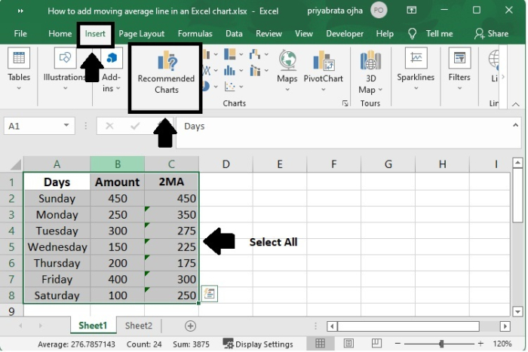Expand the formula bar

coord(515,125)
